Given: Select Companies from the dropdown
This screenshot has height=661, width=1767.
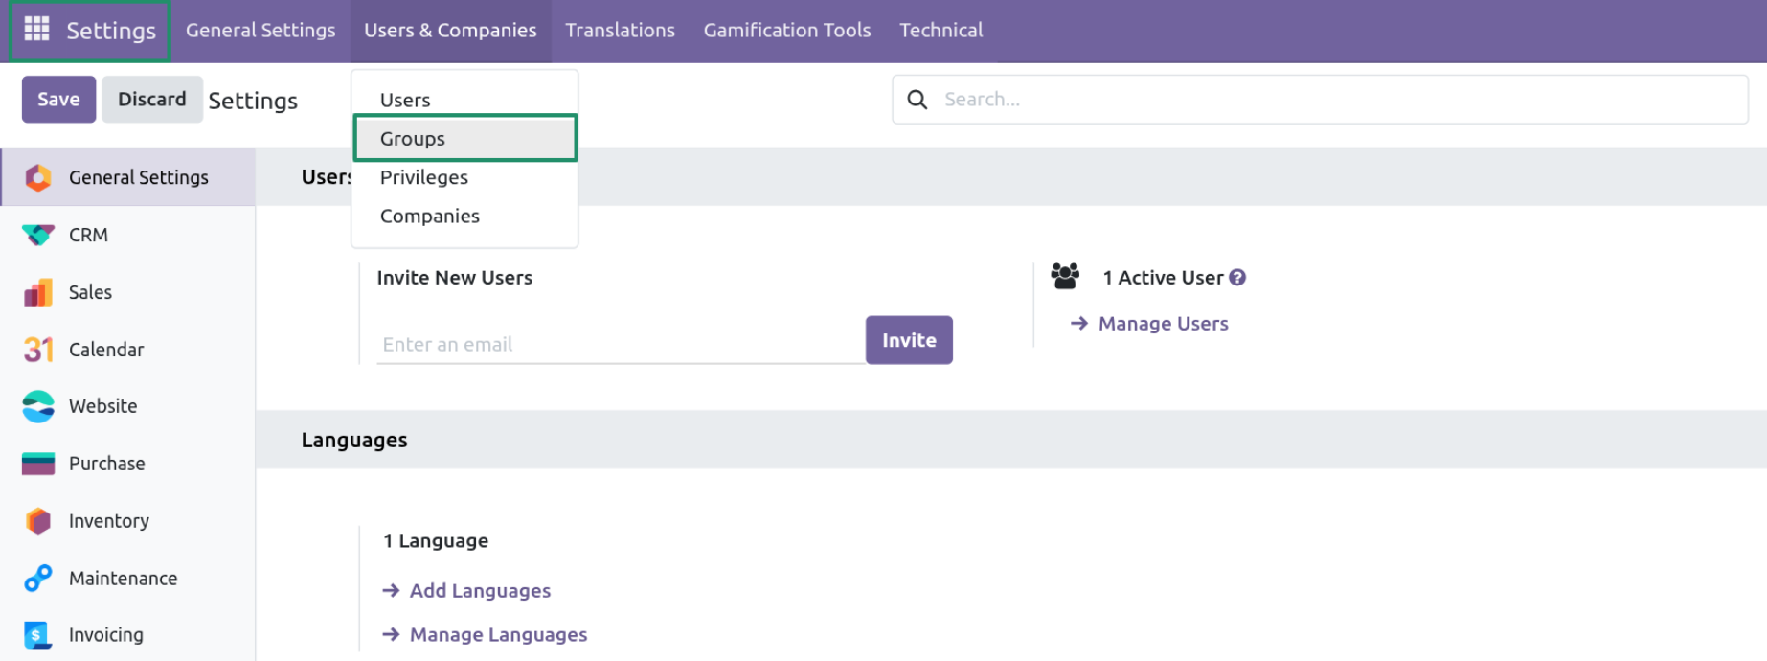Looking at the screenshot, I should [464, 216].
